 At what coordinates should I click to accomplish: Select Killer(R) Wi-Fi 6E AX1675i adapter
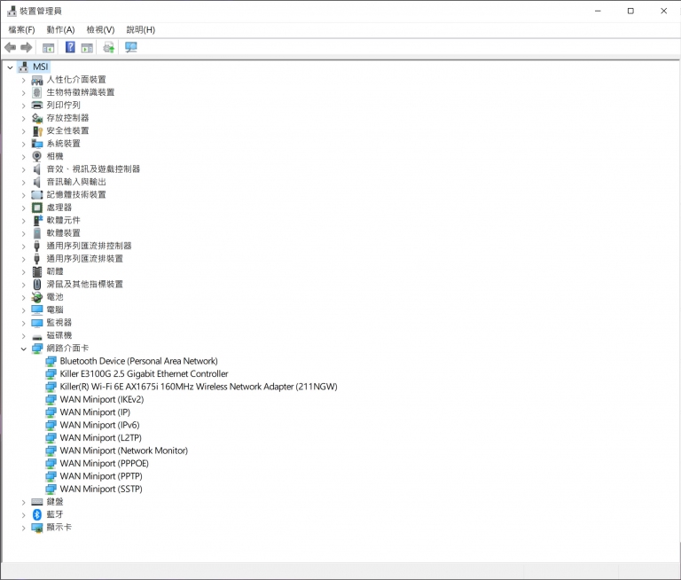199,387
